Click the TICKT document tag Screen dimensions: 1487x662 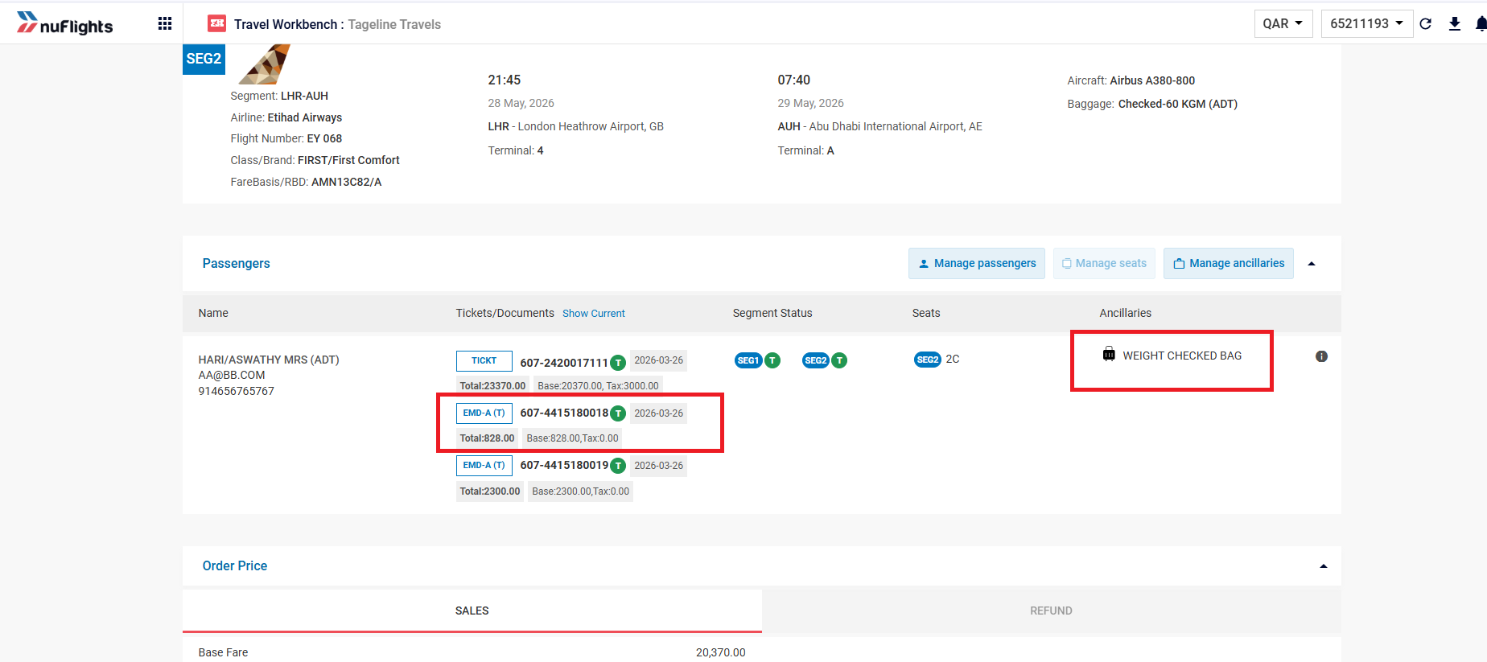pos(484,360)
